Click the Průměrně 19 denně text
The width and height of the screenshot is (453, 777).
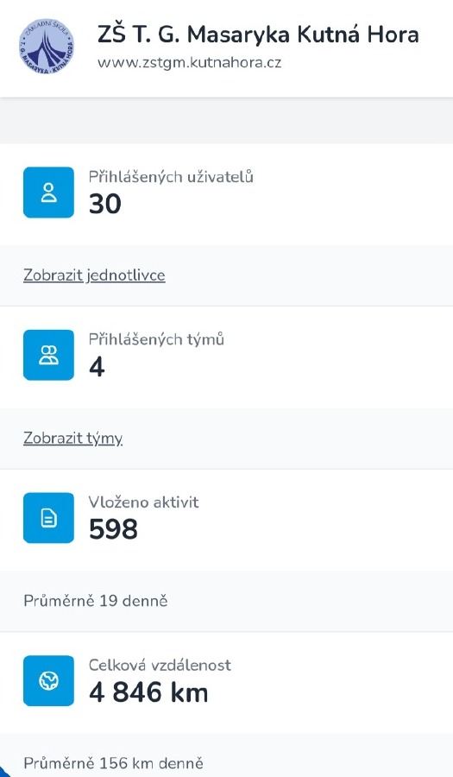click(96, 601)
